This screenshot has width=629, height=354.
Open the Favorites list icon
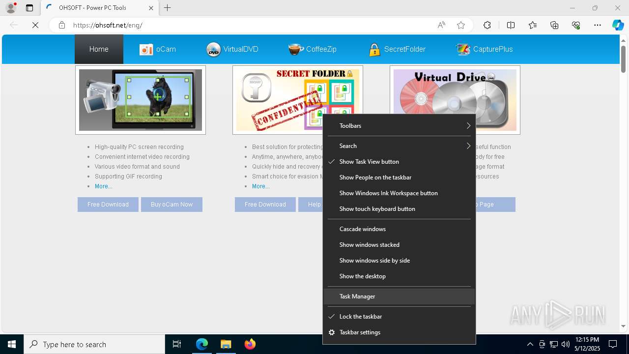[533, 25]
